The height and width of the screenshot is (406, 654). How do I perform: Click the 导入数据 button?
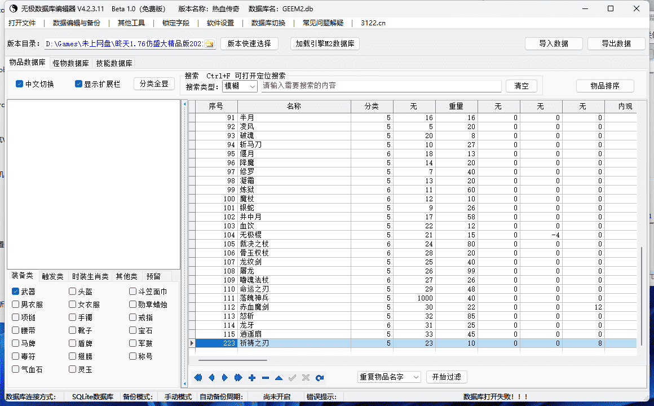[x=554, y=43]
